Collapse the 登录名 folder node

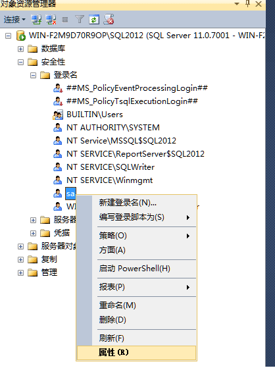click(x=33, y=75)
